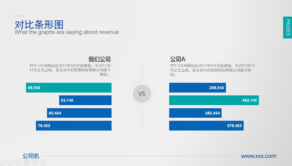The height and width of the screenshot is (166, 292).
Task: Pick the 76,453 bar
Action: click(74, 126)
